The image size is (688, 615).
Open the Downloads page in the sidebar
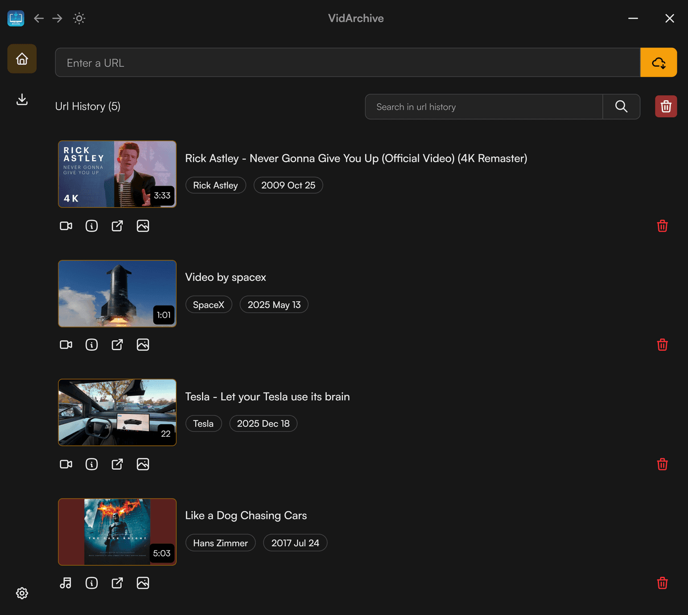tap(22, 100)
